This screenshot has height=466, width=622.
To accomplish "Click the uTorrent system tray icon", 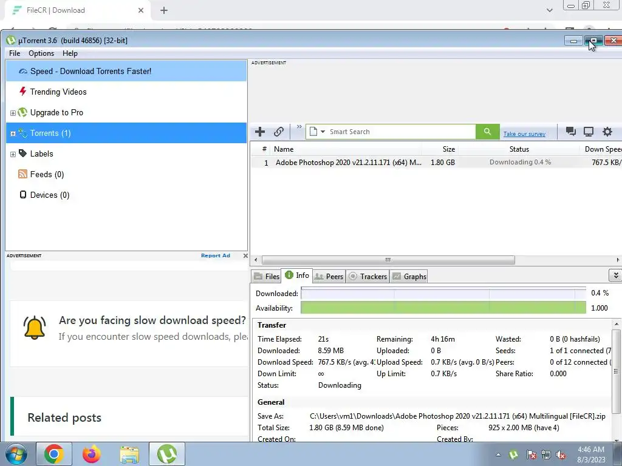I will point(514,455).
